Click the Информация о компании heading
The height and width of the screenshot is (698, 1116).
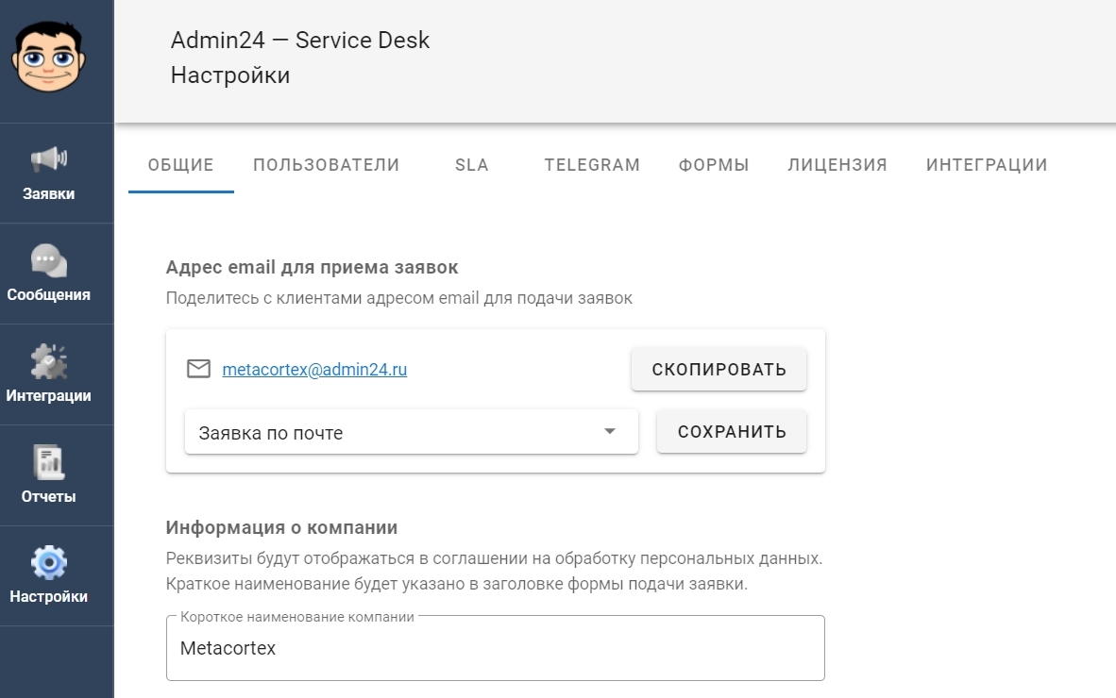[282, 527]
